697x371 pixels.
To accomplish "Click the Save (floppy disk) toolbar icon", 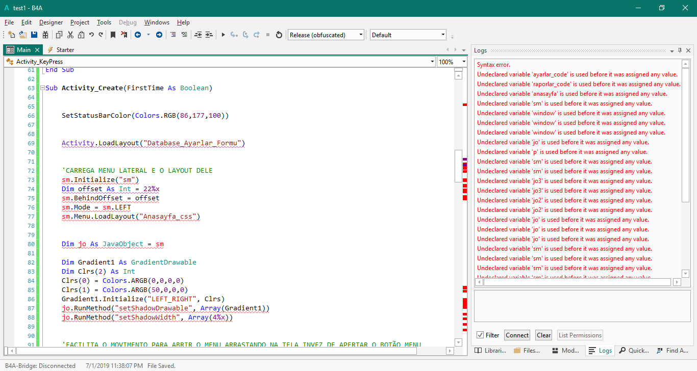I will pyautogui.click(x=34, y=35).
